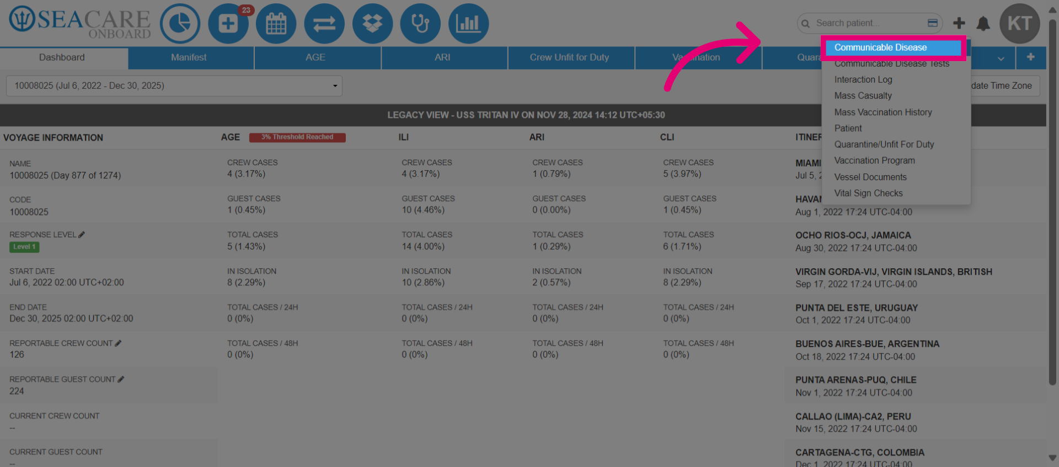Open the stethoscope icon
The image size is (1059, 467).
point(420,24)
